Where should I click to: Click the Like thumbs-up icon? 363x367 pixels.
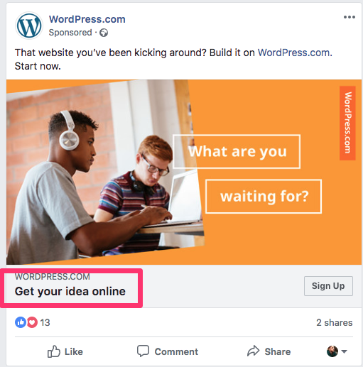point(53,351)
